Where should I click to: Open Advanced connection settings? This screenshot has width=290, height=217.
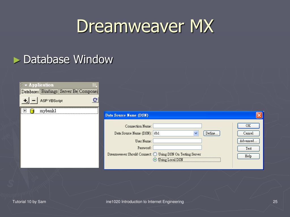(248, 141)
